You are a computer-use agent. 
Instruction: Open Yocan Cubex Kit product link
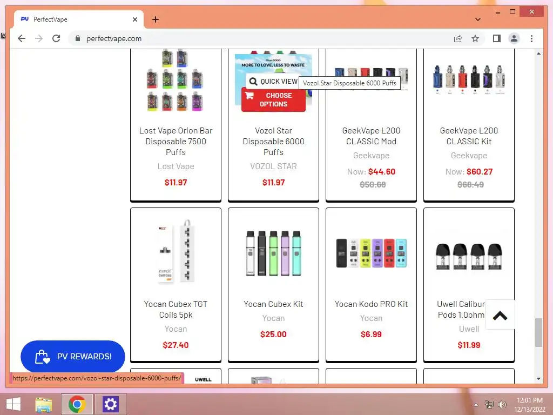[x=273, y=304]
